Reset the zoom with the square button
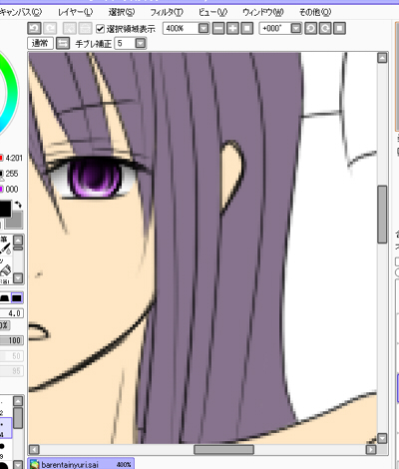 pos(247,28)
